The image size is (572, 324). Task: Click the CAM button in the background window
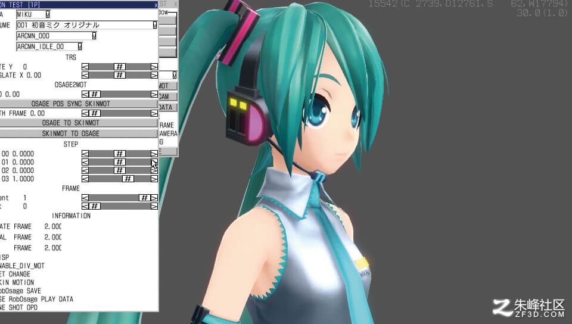[x=168, y=96]
